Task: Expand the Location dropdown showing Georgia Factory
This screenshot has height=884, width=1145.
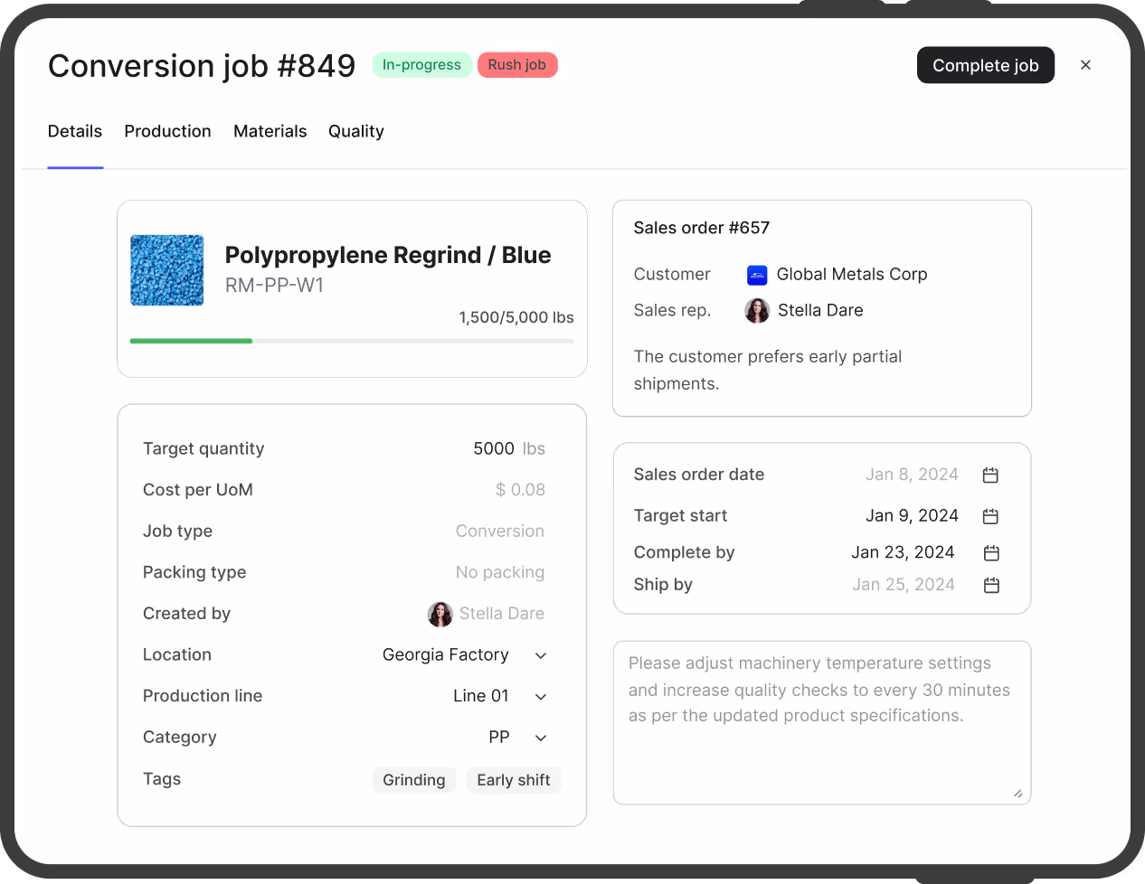Action: (540, 654)
